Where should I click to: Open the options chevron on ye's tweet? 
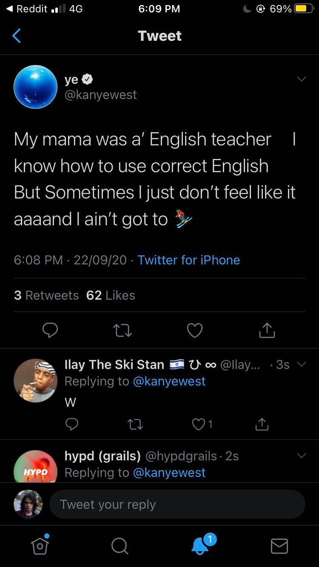click(x=301, y=79)
